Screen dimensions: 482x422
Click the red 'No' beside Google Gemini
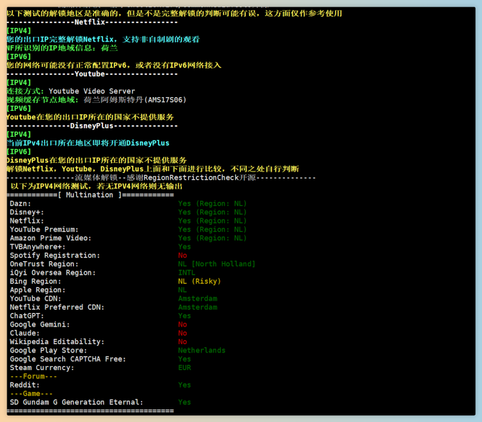coord(183,324)
